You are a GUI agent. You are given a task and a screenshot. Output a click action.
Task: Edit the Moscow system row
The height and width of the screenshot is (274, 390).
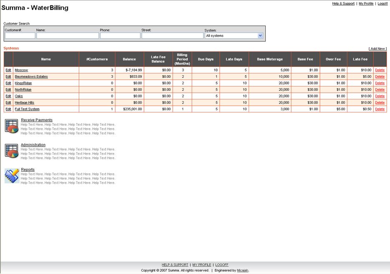[x=8, y=70]
